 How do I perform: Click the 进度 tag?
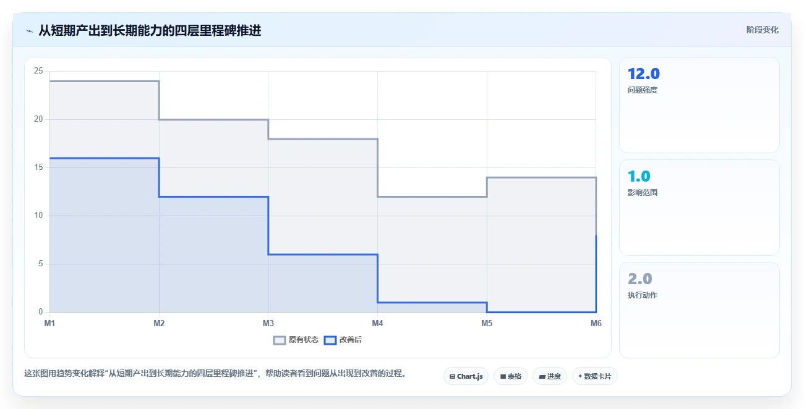(x=549, y=376)
